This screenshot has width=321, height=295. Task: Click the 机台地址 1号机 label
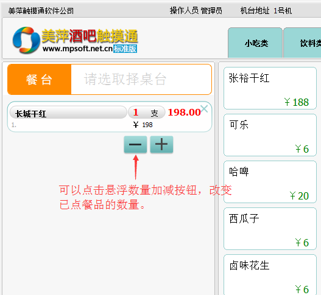[x=266, y=10]
